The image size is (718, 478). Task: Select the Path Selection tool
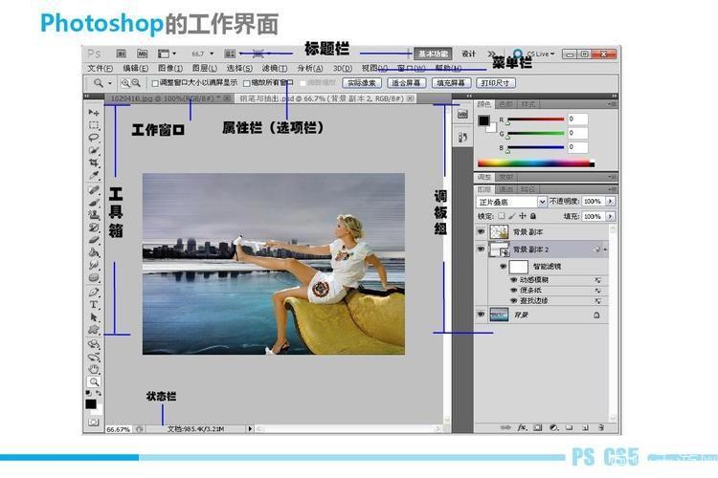(x=94, y=317)
